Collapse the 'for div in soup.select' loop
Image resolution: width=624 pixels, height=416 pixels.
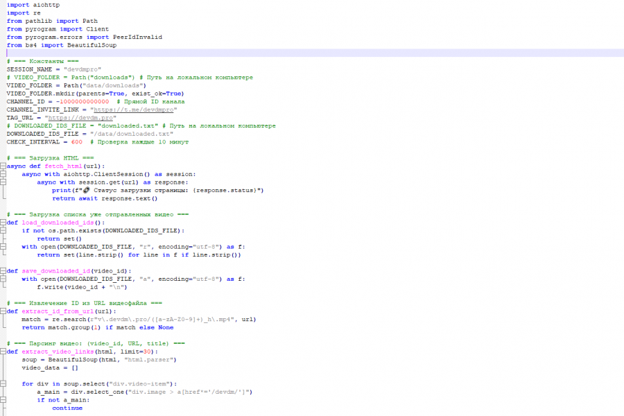(3, 383)
